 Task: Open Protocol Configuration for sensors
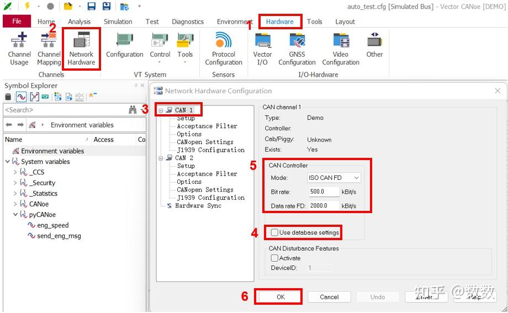(224, 49)
